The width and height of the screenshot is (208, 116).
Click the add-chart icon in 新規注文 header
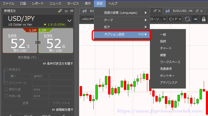pyautogui.click(x=60, y=11)
